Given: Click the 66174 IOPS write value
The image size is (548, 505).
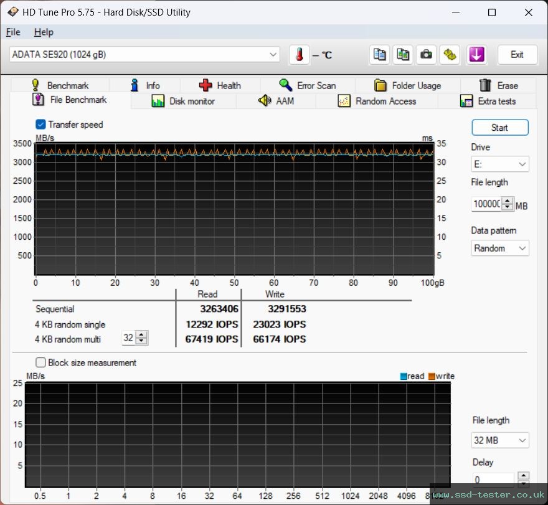Looking at the screenshot, I should coord(279,339).
